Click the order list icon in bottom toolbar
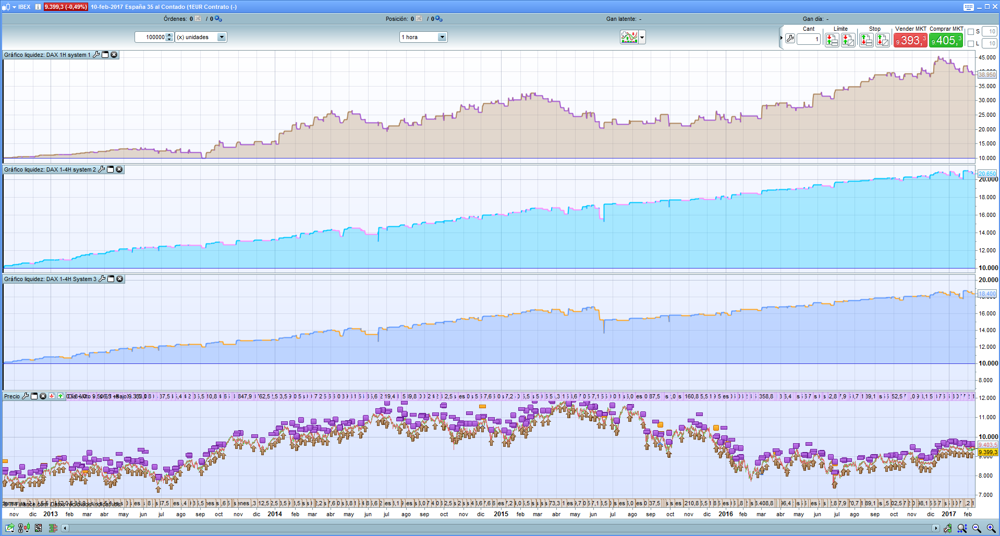The image size is (1000, 536). (39, 528)
